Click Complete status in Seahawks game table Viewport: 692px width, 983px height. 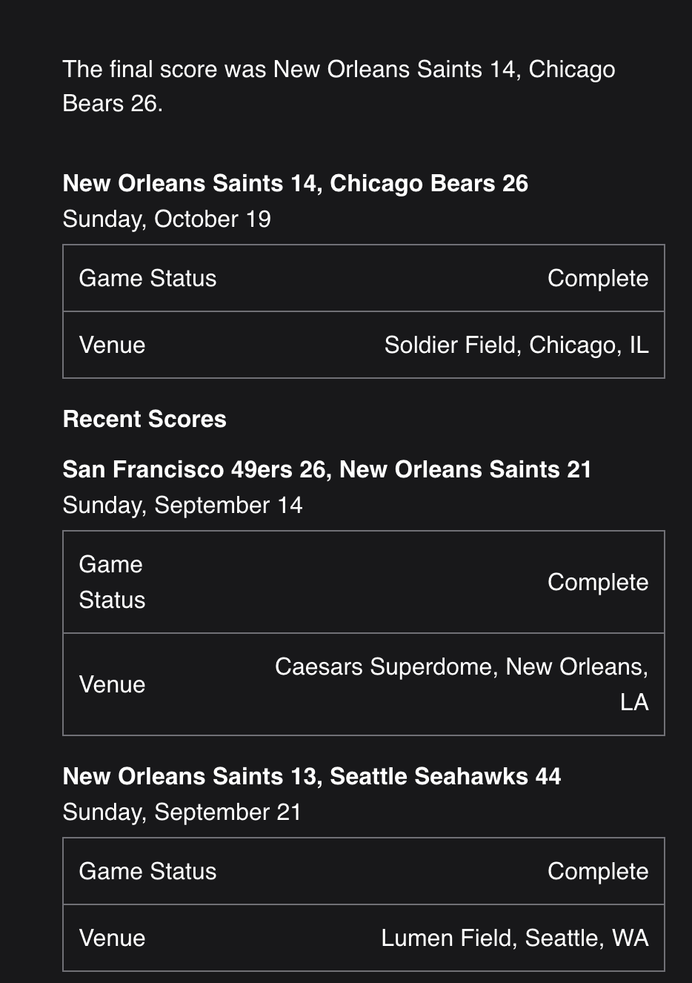coord(597,872)
